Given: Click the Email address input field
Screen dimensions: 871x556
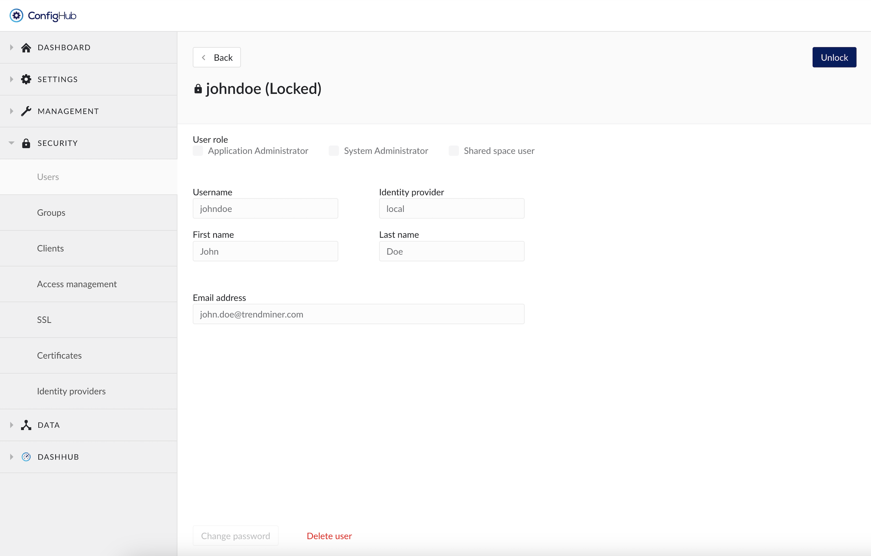Looking at the screenshot, I should pyautogui.click(x=358, y=314).
